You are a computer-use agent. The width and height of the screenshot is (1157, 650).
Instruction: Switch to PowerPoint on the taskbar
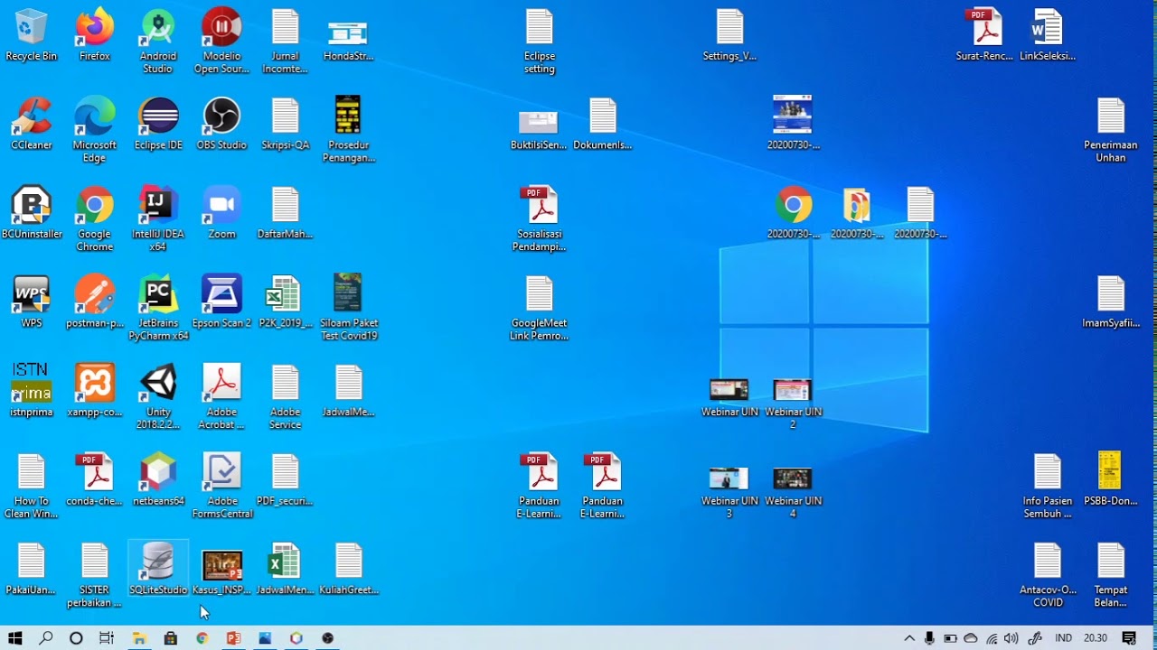click(x=233, y=638)
